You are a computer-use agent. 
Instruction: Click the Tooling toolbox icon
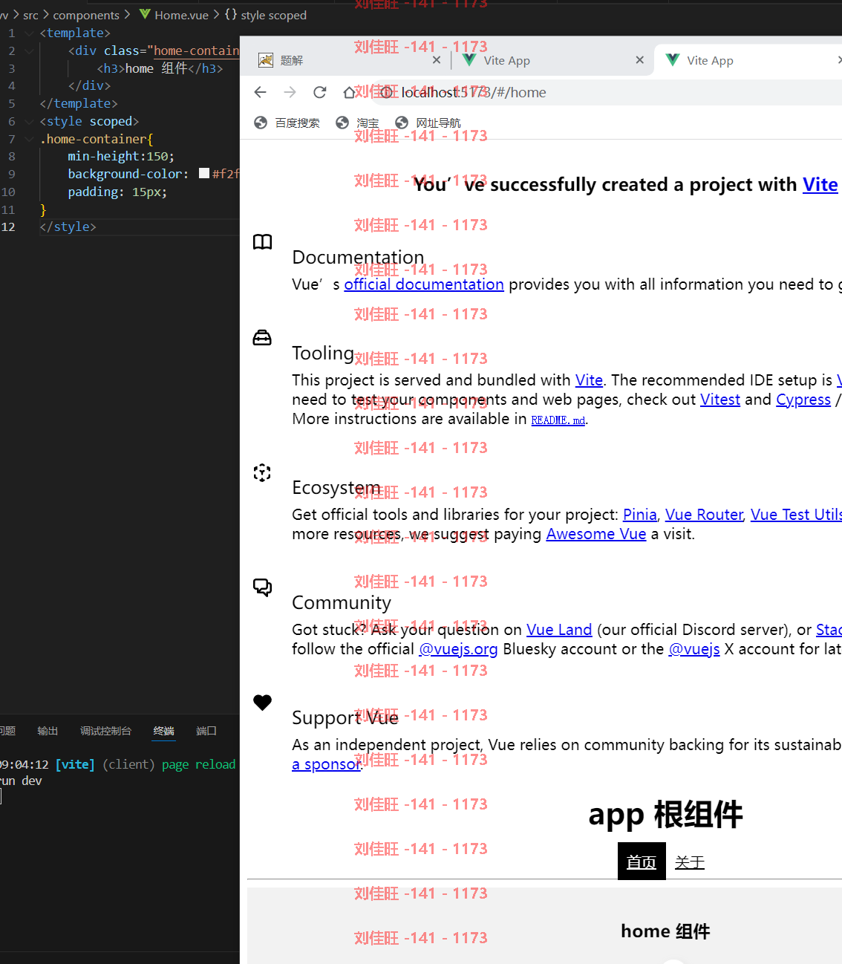tap(262, 338)
